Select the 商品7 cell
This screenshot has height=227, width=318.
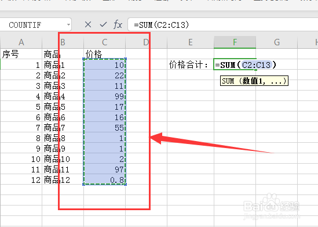pos(63,128)
